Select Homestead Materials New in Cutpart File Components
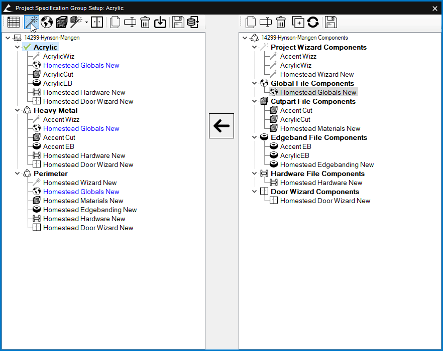This screenshot has width=443, height=351. click(320, 128)
